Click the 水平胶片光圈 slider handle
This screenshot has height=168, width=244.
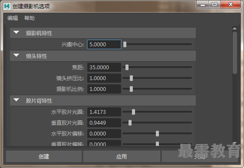coord(134,112)
